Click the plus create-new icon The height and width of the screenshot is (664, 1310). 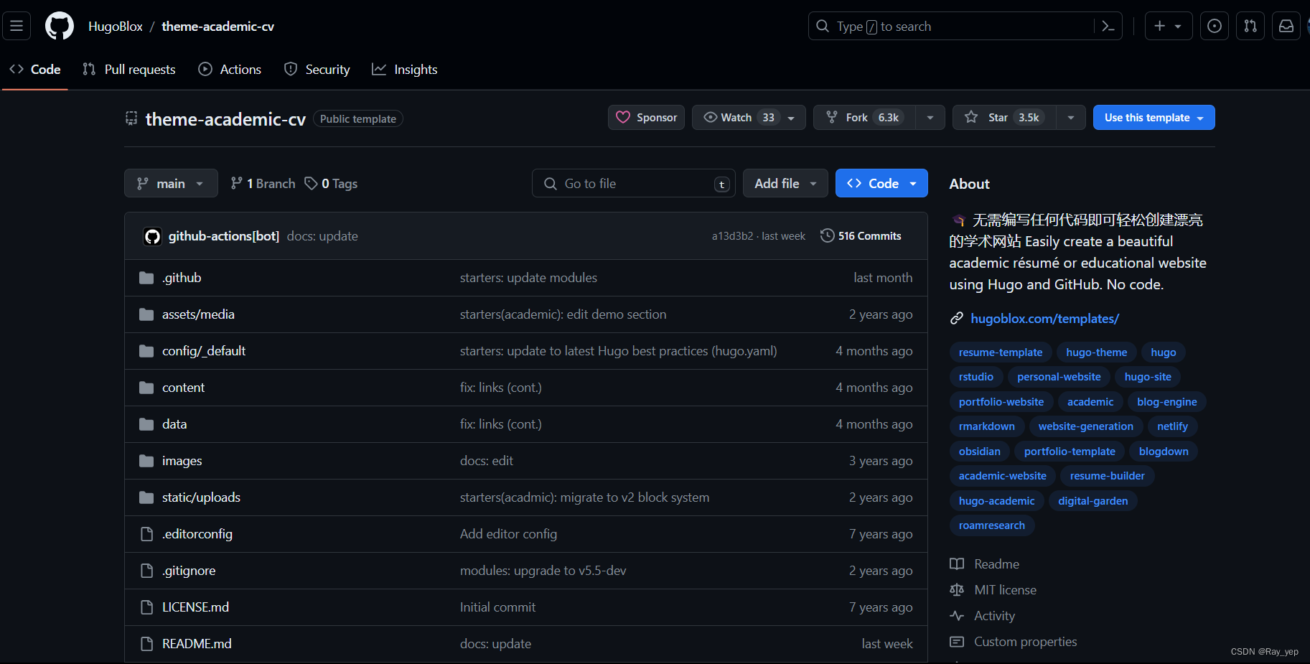point(1160,26)
